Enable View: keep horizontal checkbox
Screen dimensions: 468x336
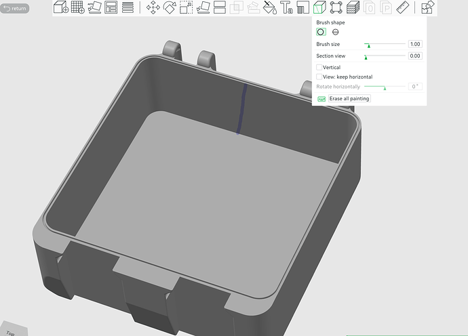(x=319, y=77)
